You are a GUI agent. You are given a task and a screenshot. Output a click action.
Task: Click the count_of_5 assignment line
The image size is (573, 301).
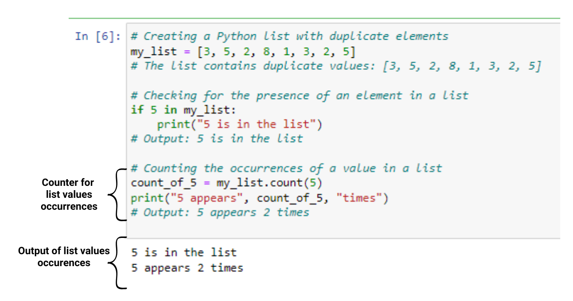point(227,183)
